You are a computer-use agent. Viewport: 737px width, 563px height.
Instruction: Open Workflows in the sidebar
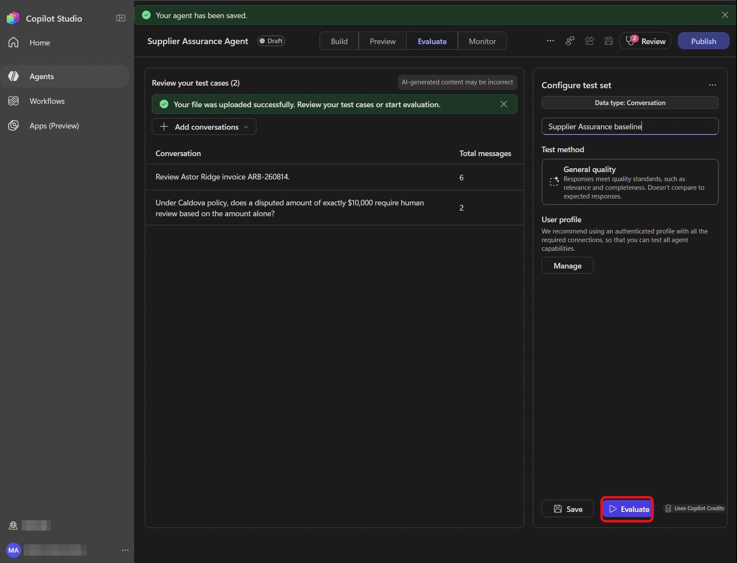point(65,101)
